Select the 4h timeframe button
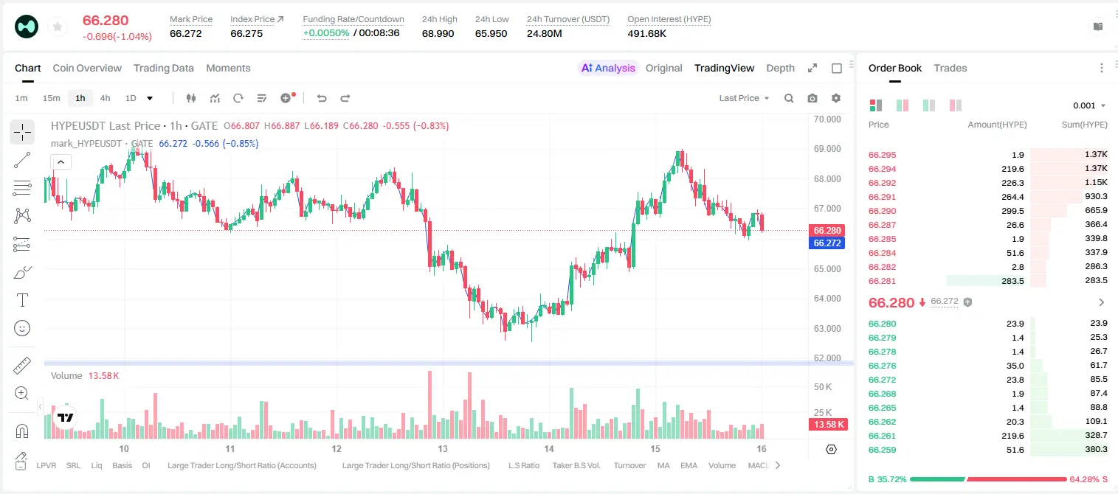Image resolution: width=1118 pixels, height=494 pixels. click(x=105, y=98)
